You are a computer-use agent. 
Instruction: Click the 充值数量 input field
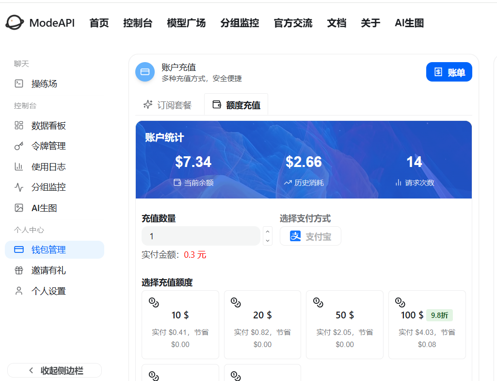pyautogui.click(x=201, y=236)
